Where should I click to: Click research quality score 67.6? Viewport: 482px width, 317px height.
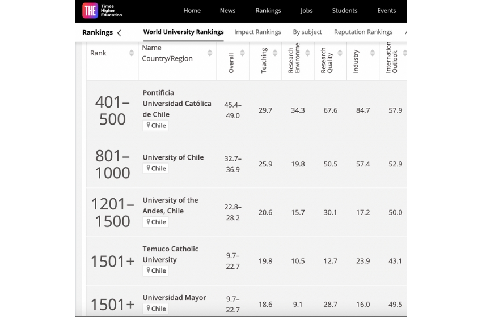pyautogui.click(x=331, y=110)
